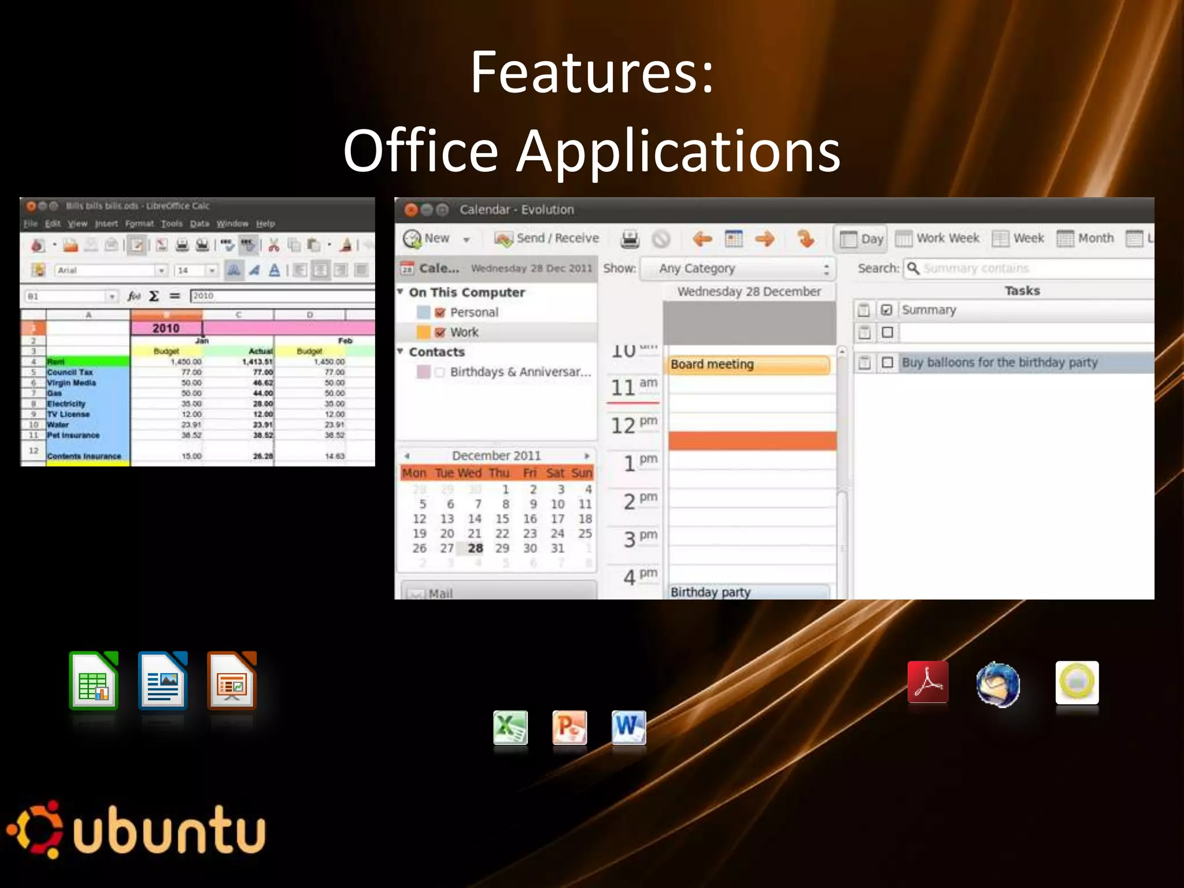This screenshot has width=1184, height=888.
Task: Toggle the Summary column completed checkbox header
Action: point(886,310)
